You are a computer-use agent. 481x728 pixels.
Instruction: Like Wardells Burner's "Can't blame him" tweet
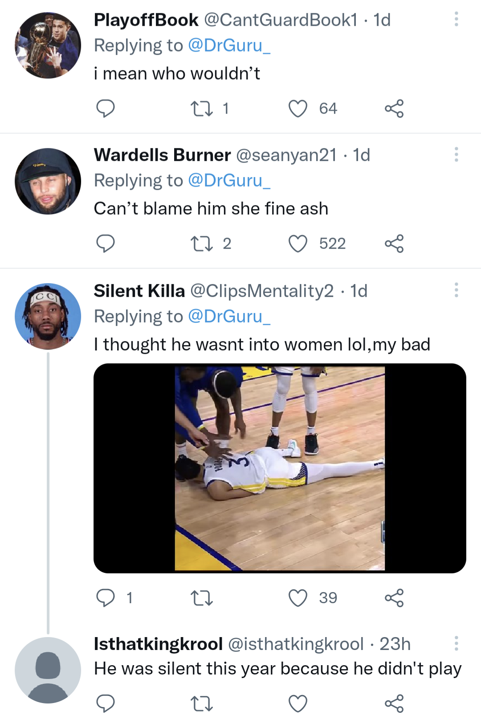[x=299, y=243]
